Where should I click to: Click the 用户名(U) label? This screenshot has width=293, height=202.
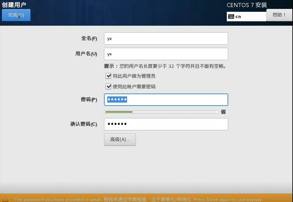[86, 54]
